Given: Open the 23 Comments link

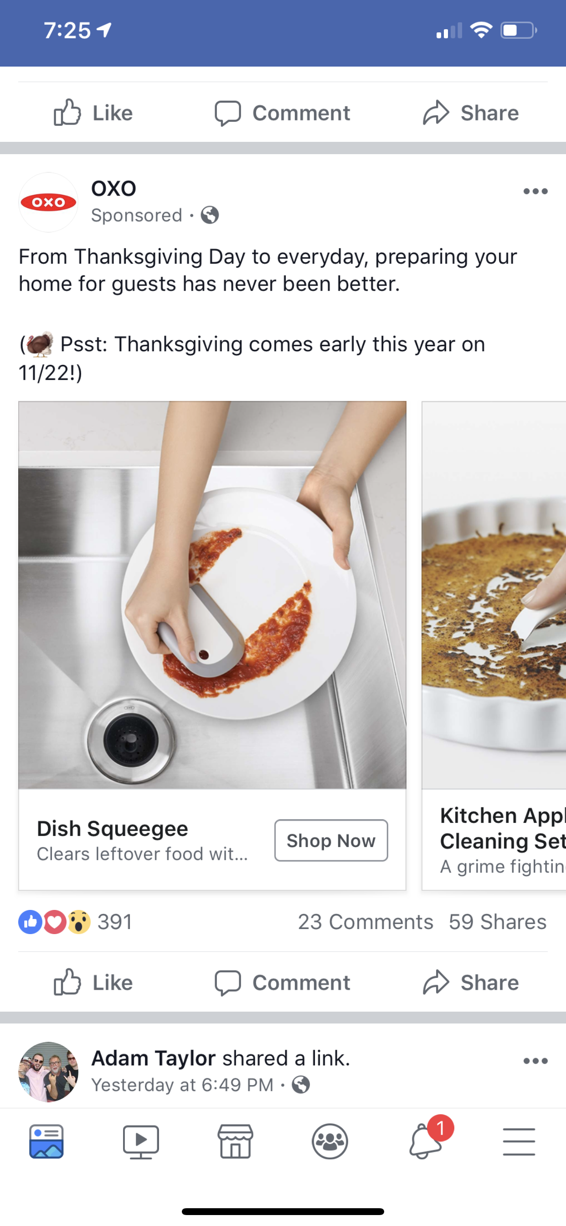Looking at the screenshot, I should [366, 922].
